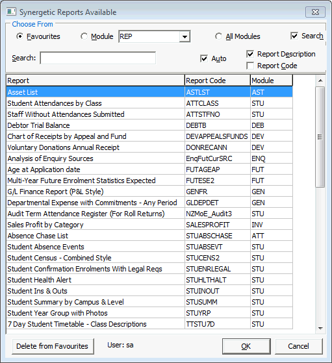Image resolution: width=332 pixels, height=363 pixels.
Task: Select Staff Without Attendances Submitted report
Action: 149,114
